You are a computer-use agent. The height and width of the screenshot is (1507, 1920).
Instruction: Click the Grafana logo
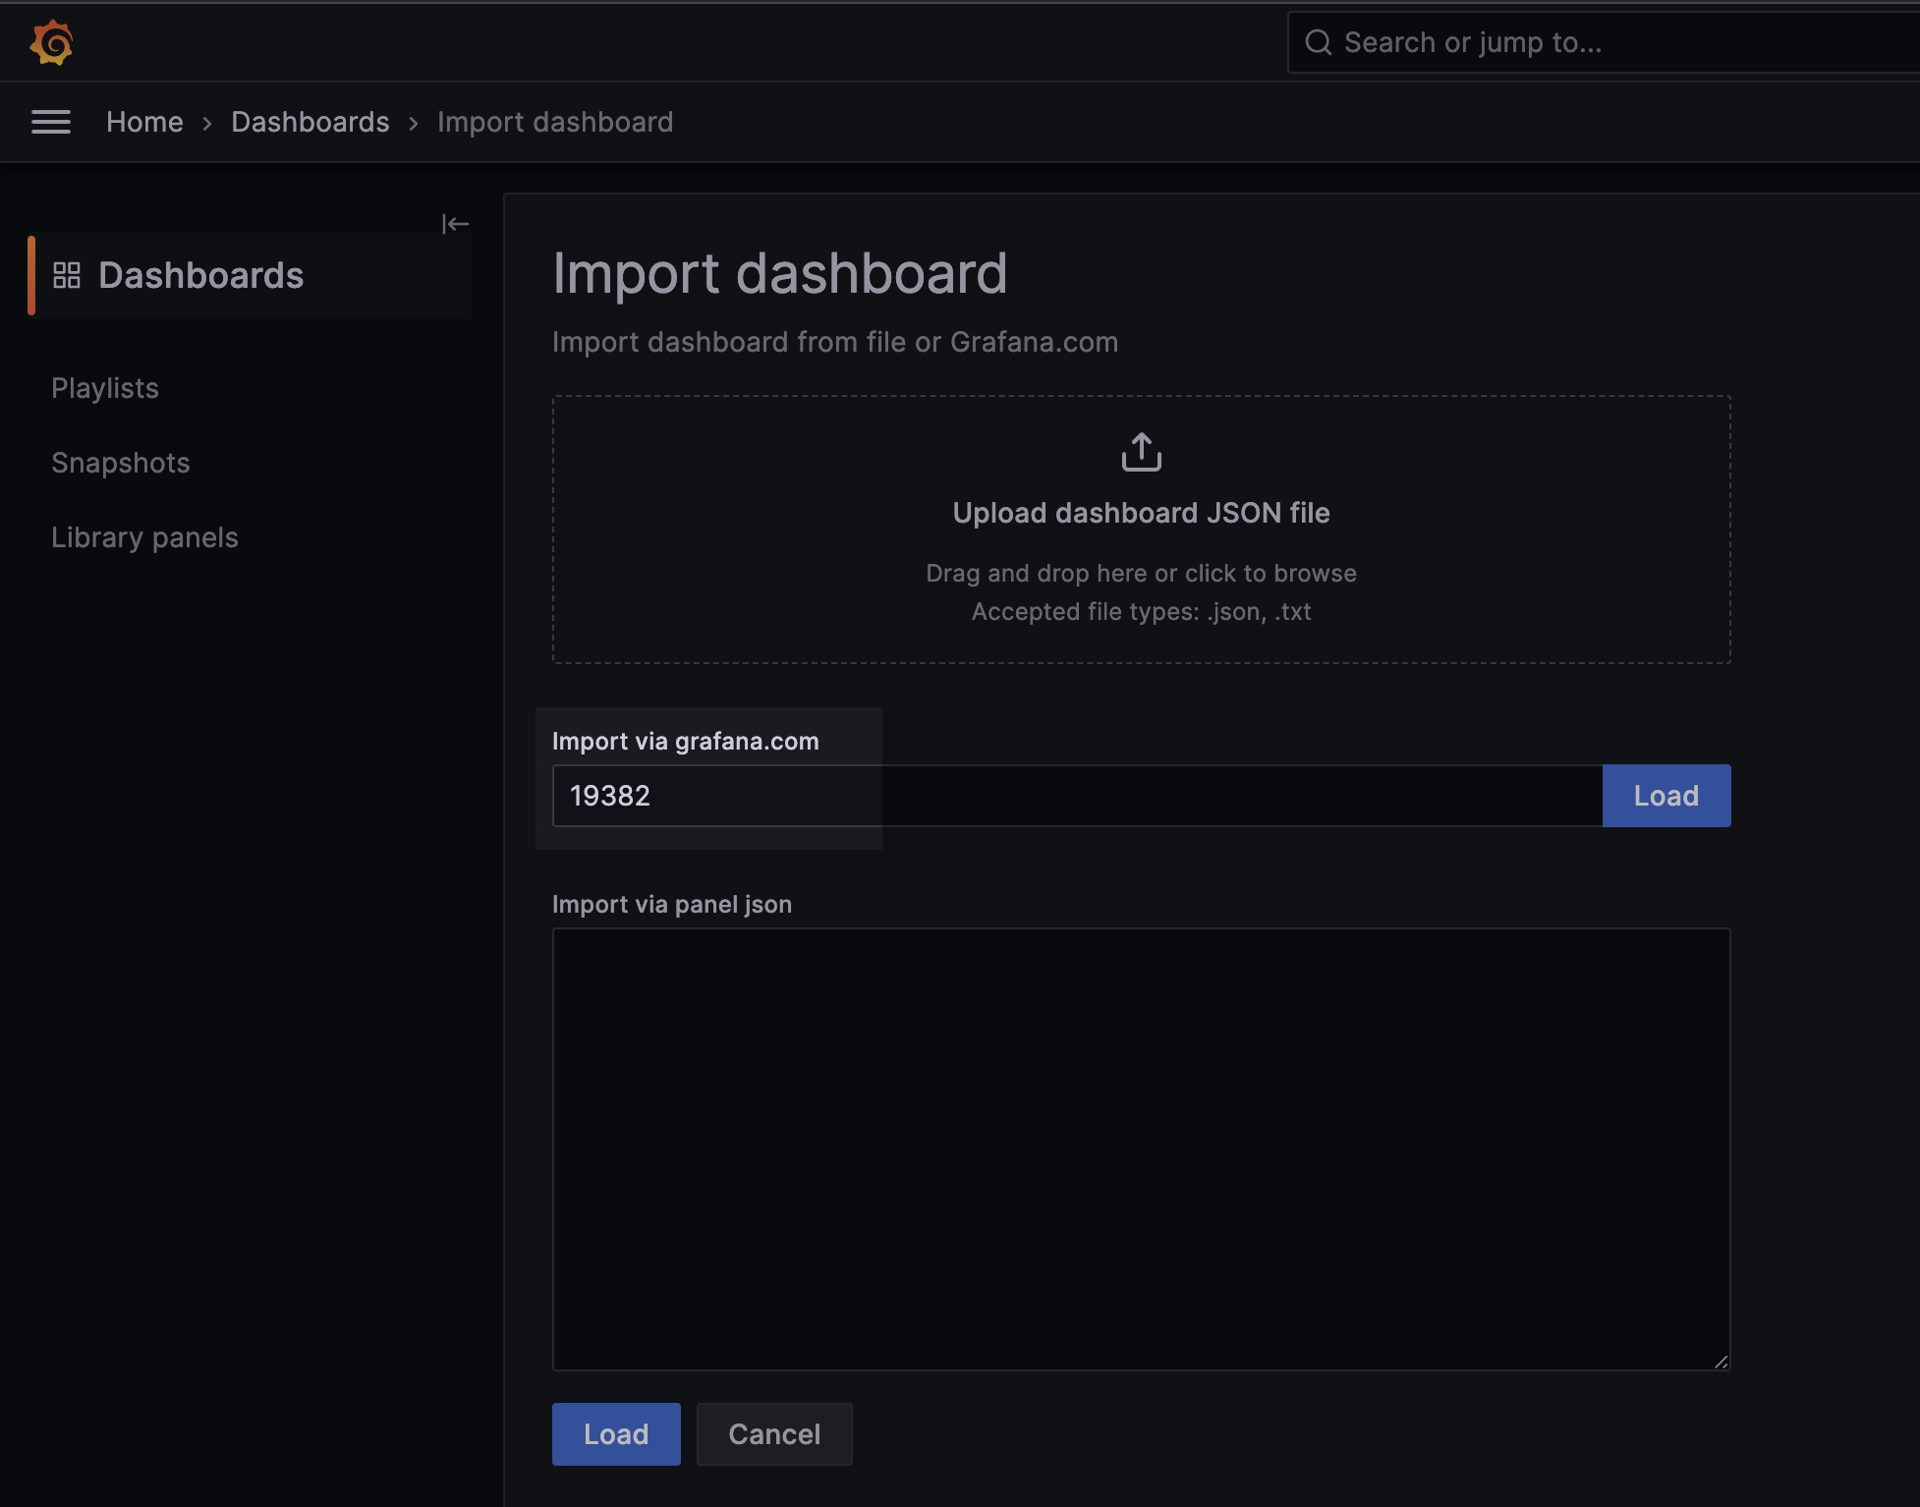click(x=51, y=42)
